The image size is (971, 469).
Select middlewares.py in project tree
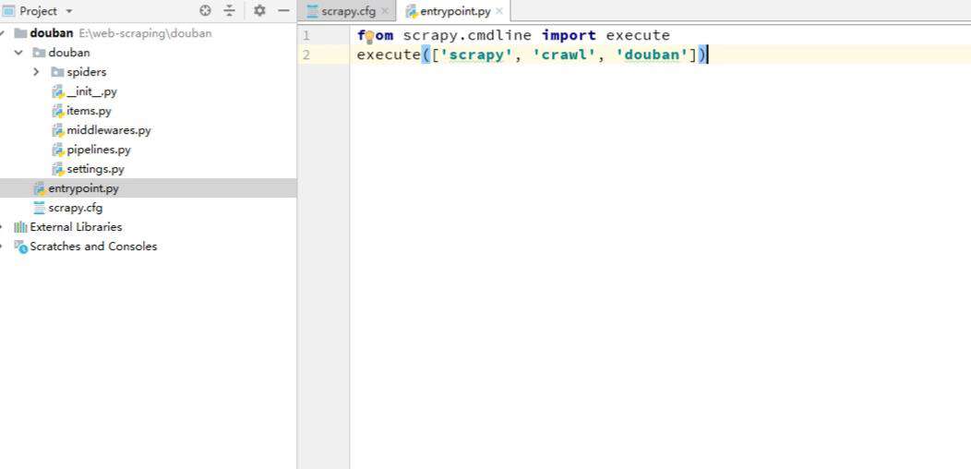pos(109,130)
